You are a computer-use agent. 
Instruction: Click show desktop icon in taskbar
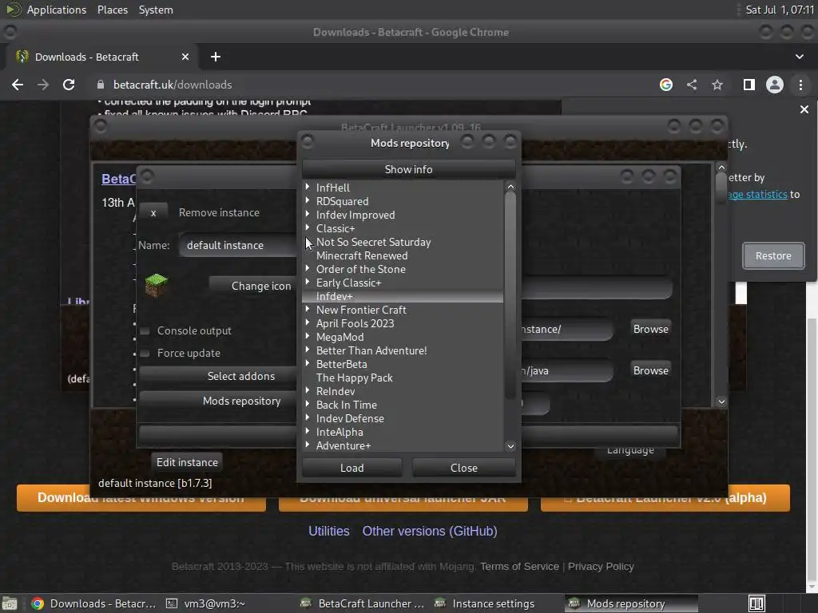[10, 603]
